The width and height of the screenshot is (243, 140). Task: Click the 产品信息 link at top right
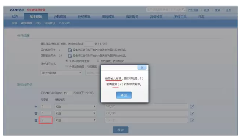pyautogui.click(x=193, y=10)
